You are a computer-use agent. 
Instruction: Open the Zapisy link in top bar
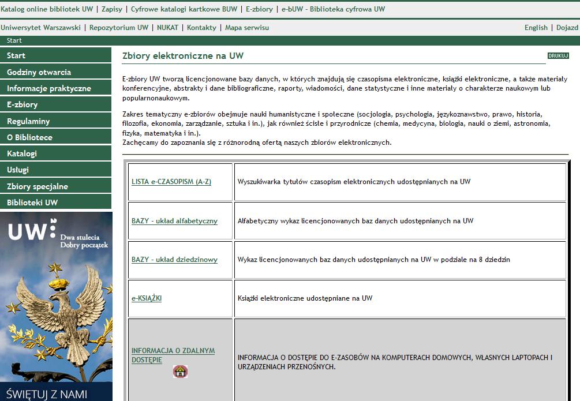click(x=112, y=9)
